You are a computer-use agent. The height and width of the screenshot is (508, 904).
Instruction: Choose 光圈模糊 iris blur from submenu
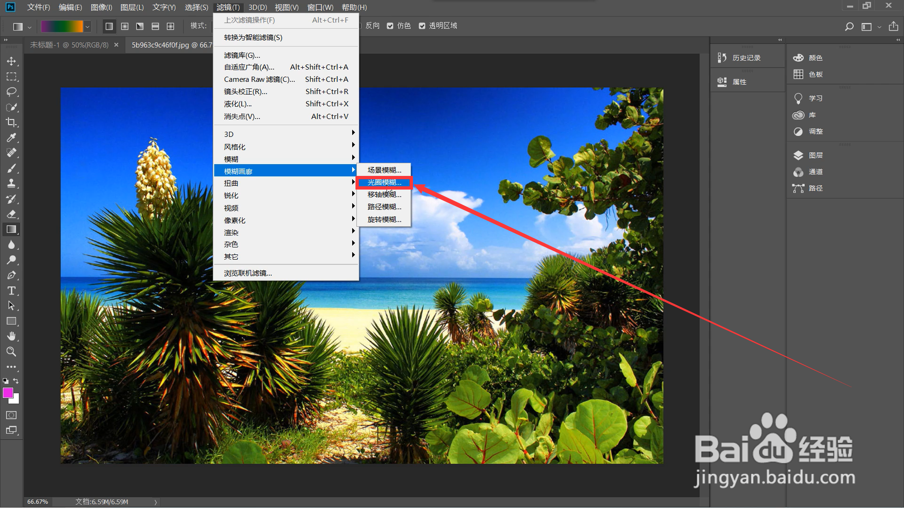click(x=384, y=183)
